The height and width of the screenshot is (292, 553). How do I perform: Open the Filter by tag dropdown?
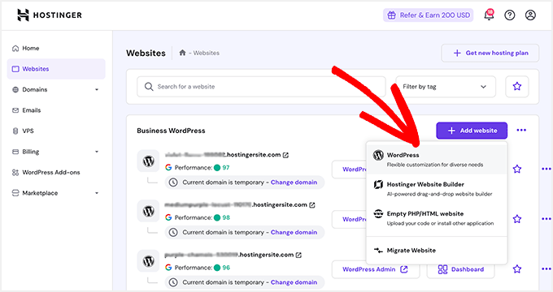point(446,87)
